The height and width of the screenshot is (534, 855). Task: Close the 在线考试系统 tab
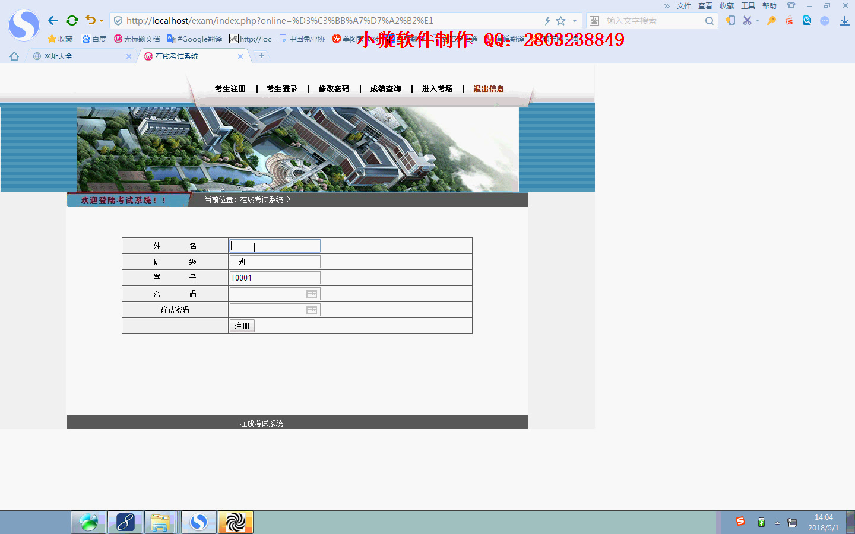pyautogui.click(x=240, y=56)
